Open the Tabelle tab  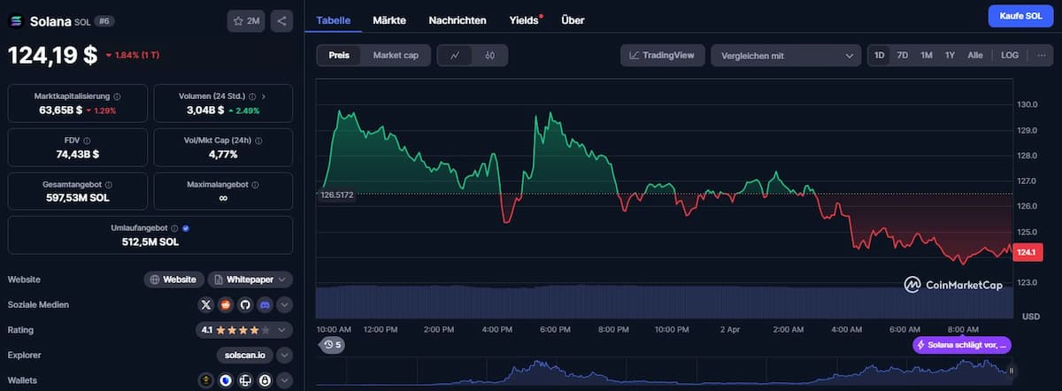333,19
